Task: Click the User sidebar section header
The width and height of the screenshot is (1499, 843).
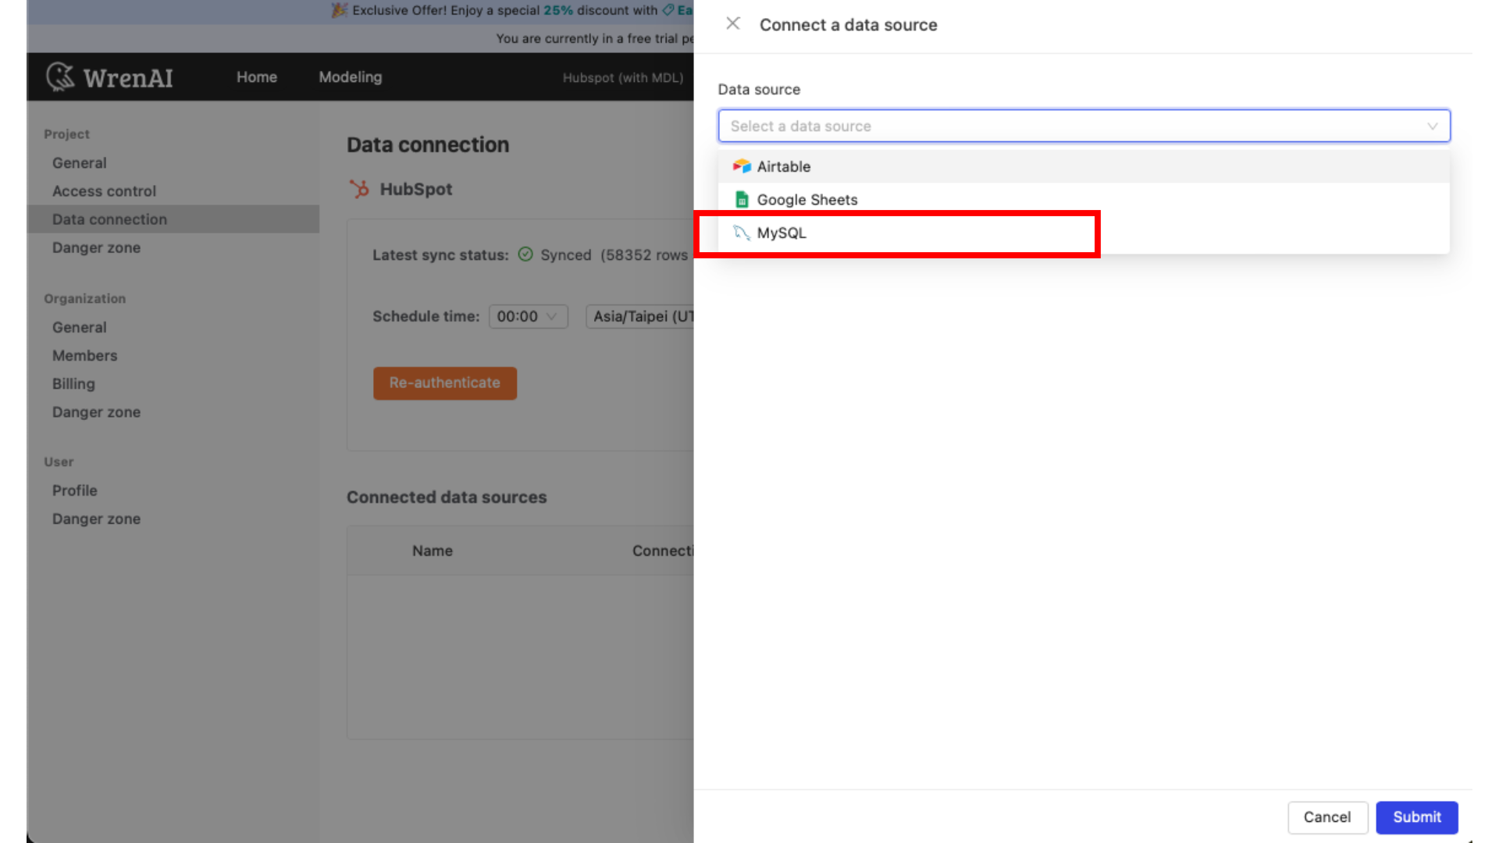Action: pos(59,461)
